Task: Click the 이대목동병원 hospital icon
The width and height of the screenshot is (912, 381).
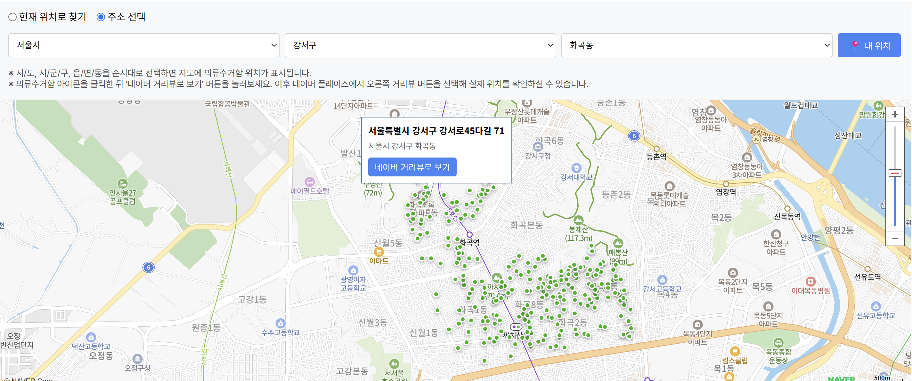Action: 810,281
